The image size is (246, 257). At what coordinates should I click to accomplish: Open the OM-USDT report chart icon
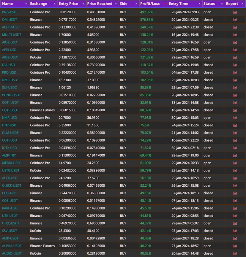[x=235, y=20]
